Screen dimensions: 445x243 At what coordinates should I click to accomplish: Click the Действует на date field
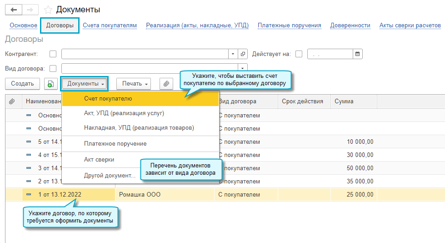(330, 54)
